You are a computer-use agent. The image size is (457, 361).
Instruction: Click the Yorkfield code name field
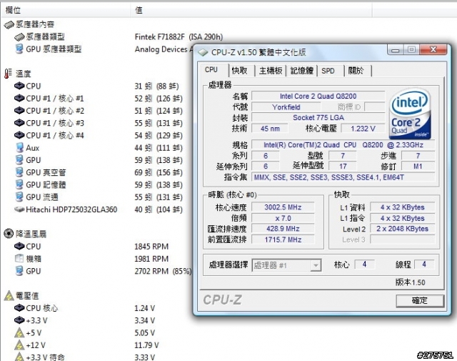click(286, 107)
